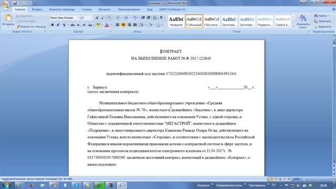
Task: Open the font color dropdown arrow
Action: pos(111,25)
